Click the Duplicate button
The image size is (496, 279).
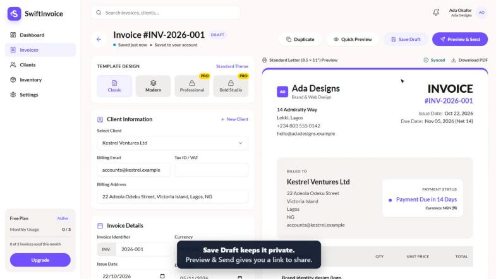click(x=300, y=39)
